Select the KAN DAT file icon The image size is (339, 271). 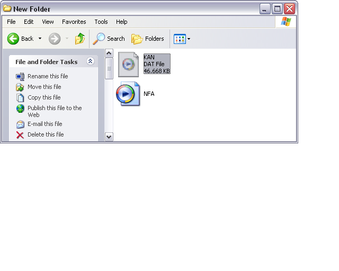[128, 65]
